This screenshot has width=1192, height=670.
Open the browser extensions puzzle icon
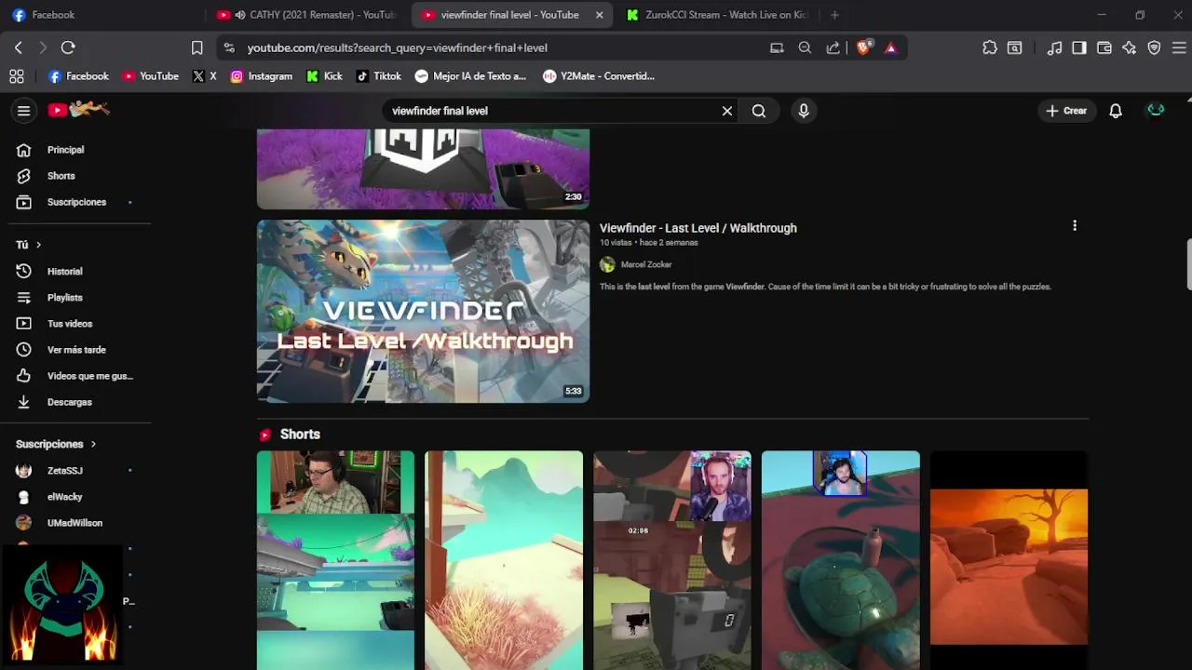pos(990,47)
